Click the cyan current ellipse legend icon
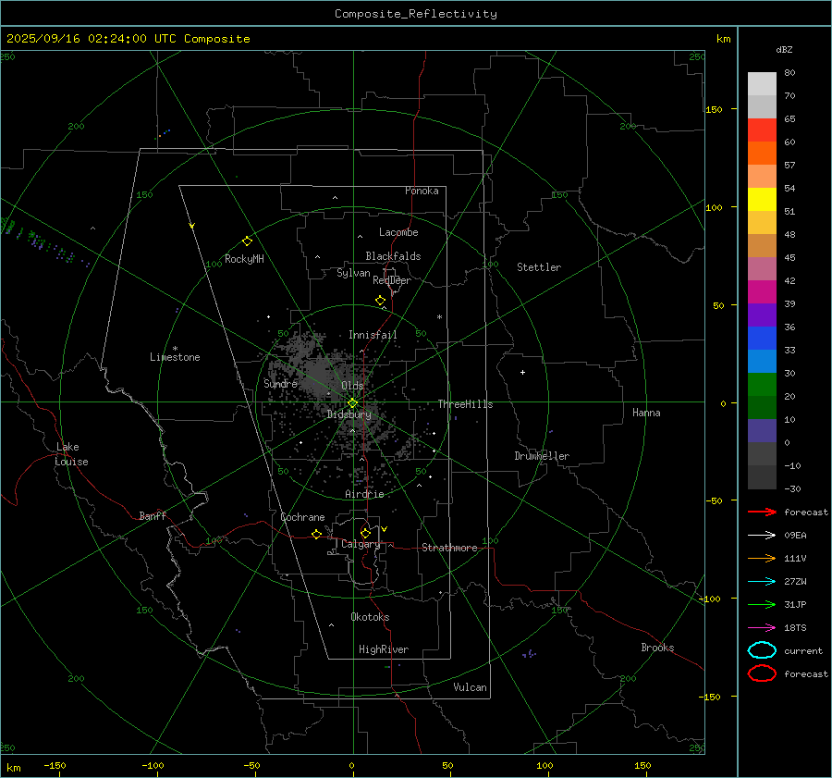Screen dimensions: 832x778 (762, 650)
